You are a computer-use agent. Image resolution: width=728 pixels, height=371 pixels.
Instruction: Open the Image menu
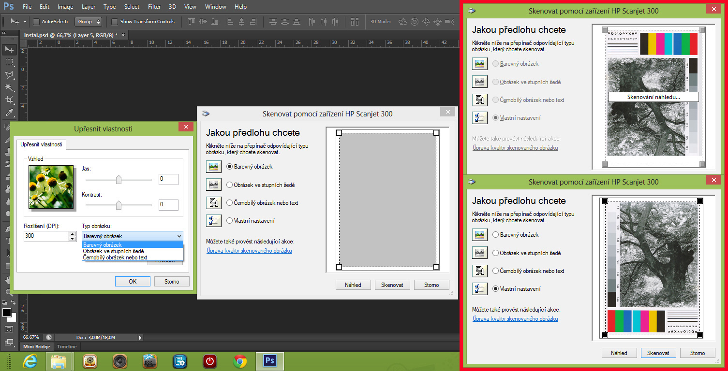coord(65,7)
